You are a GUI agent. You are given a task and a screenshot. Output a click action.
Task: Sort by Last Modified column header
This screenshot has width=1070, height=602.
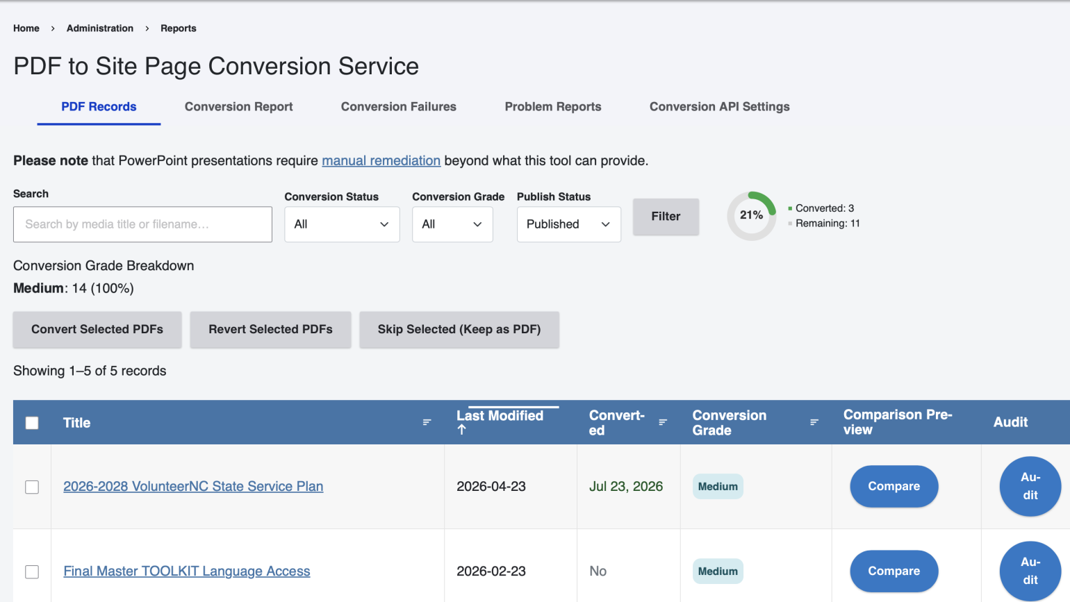pyautogui.click(x=500, y=415)
